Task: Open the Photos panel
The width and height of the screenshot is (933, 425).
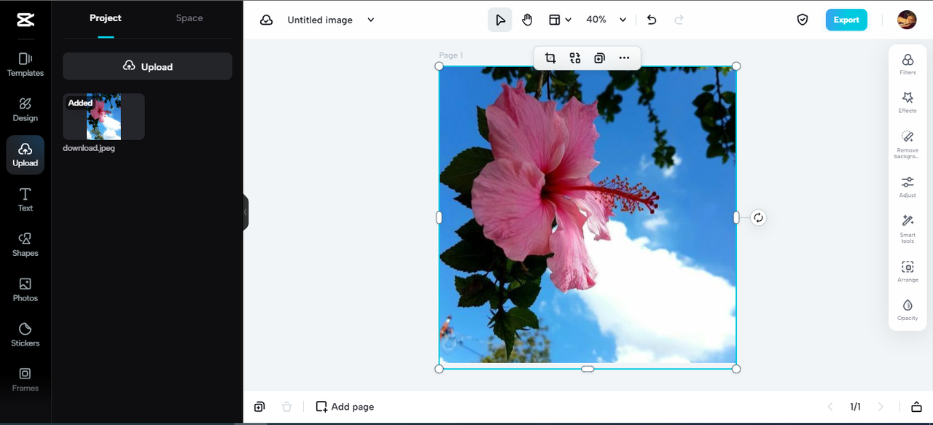Action: pyautogui.click(x=26, y=289)
